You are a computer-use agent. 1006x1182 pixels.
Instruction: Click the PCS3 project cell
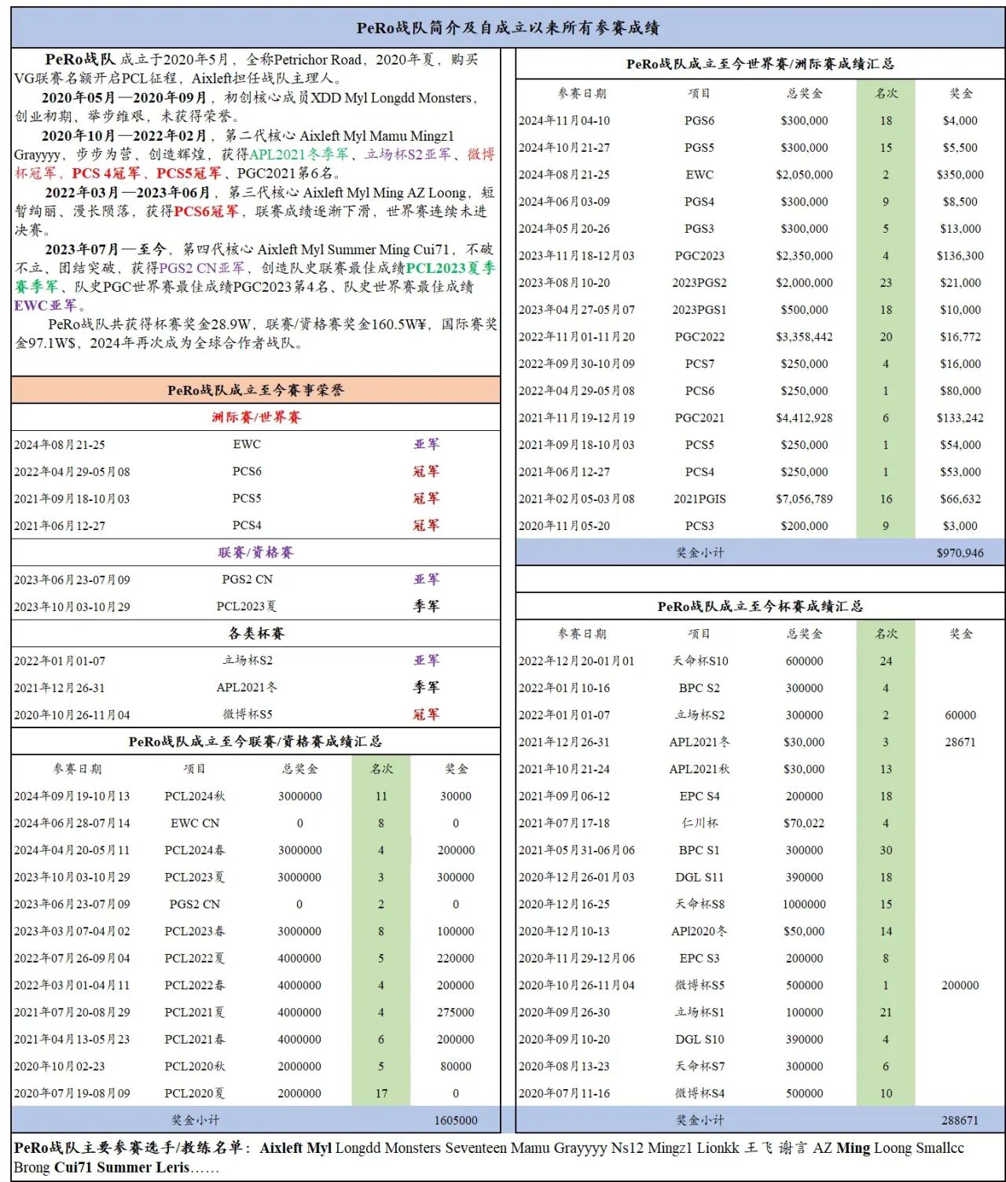(x=699, y=526)
